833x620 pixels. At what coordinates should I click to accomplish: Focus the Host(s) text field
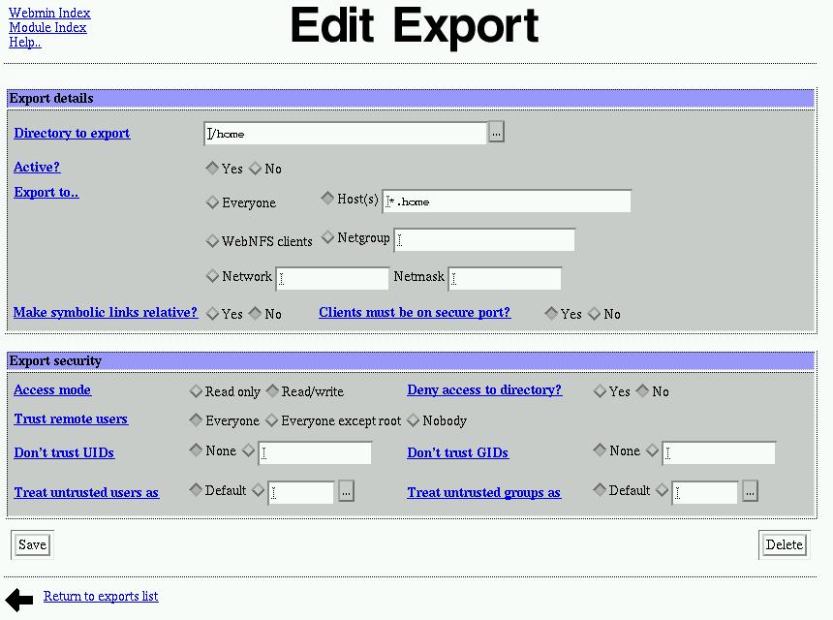(x=507, y=201)
